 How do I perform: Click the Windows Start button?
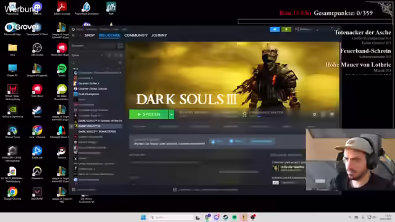[x=143, y=217]
